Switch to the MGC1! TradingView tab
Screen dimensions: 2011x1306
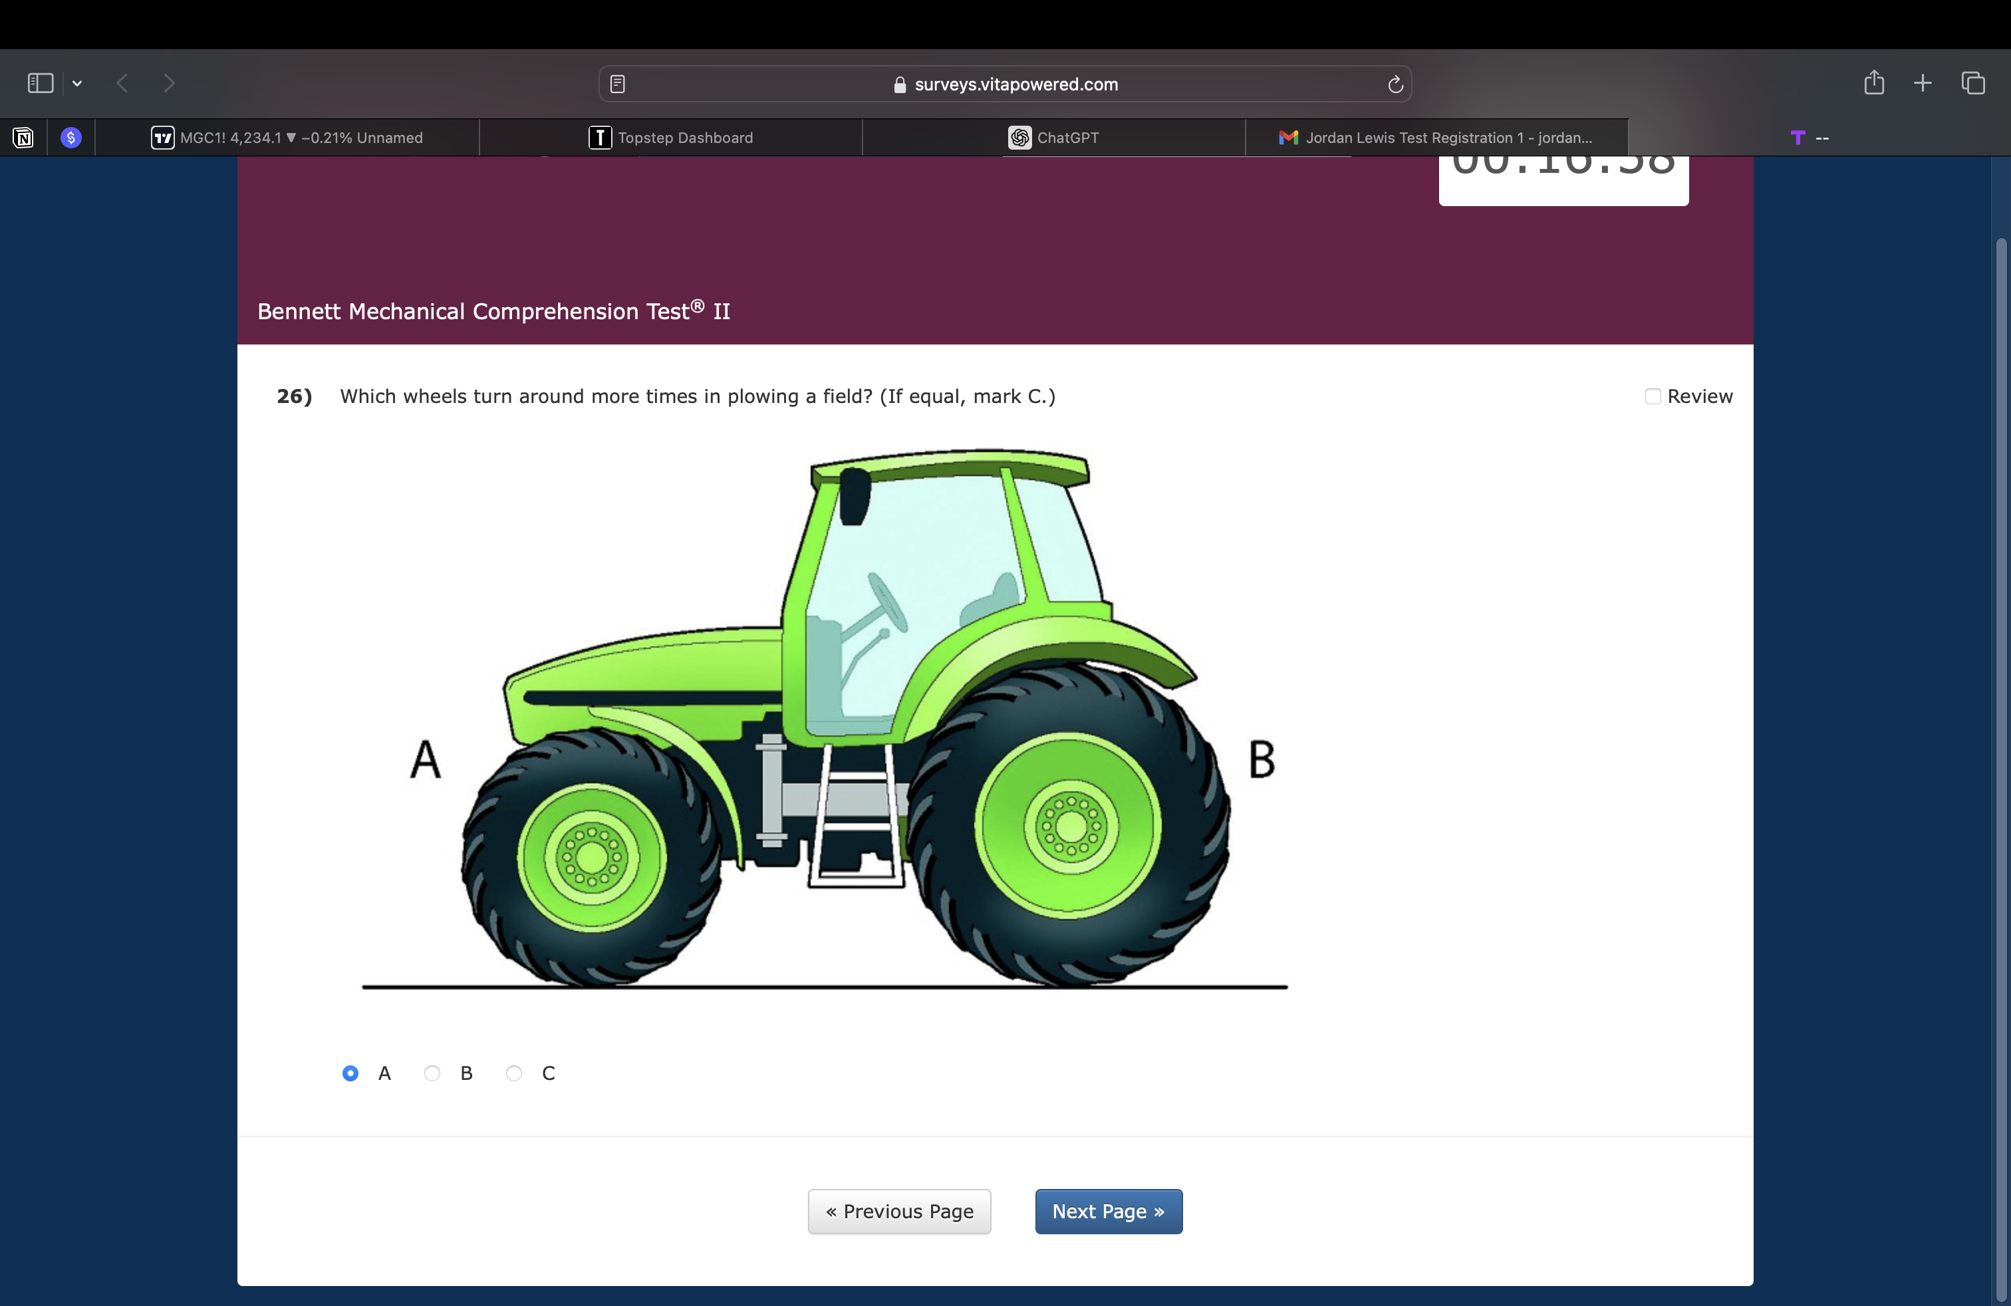(287, 138)
